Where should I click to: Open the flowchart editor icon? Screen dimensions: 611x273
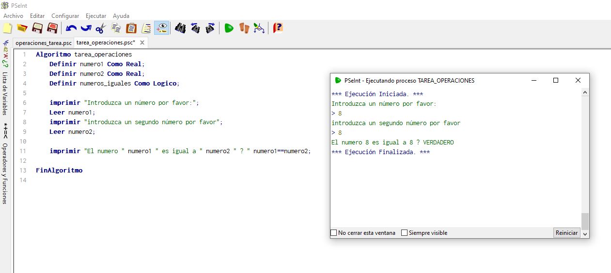coord(259,28)
